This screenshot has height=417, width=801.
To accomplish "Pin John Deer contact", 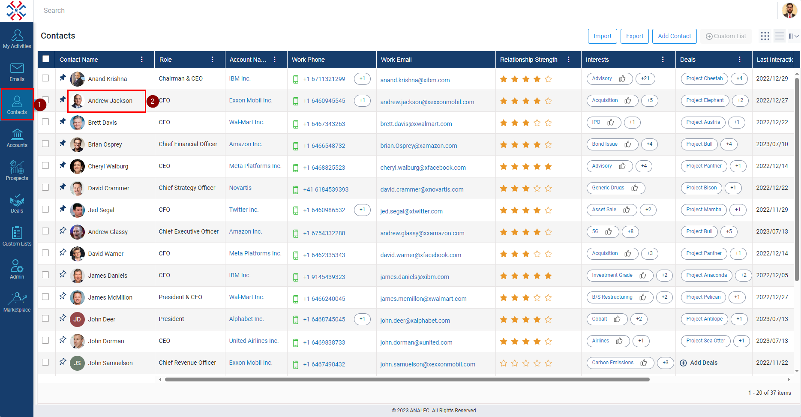I will (x=63, y=318).
